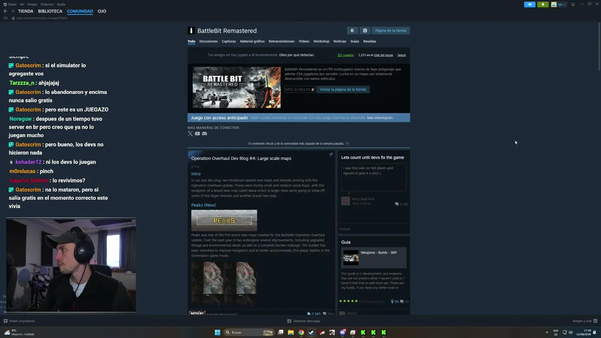Open Steam announcements megaphone button
Screen dimensions: 601x338
530,4
